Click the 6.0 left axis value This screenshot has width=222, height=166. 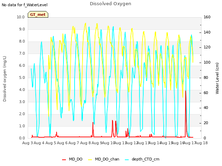tap(22, 65)
